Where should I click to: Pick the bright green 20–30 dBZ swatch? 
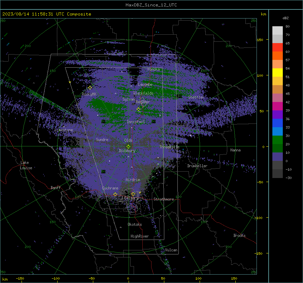click(x=277, y=140)
